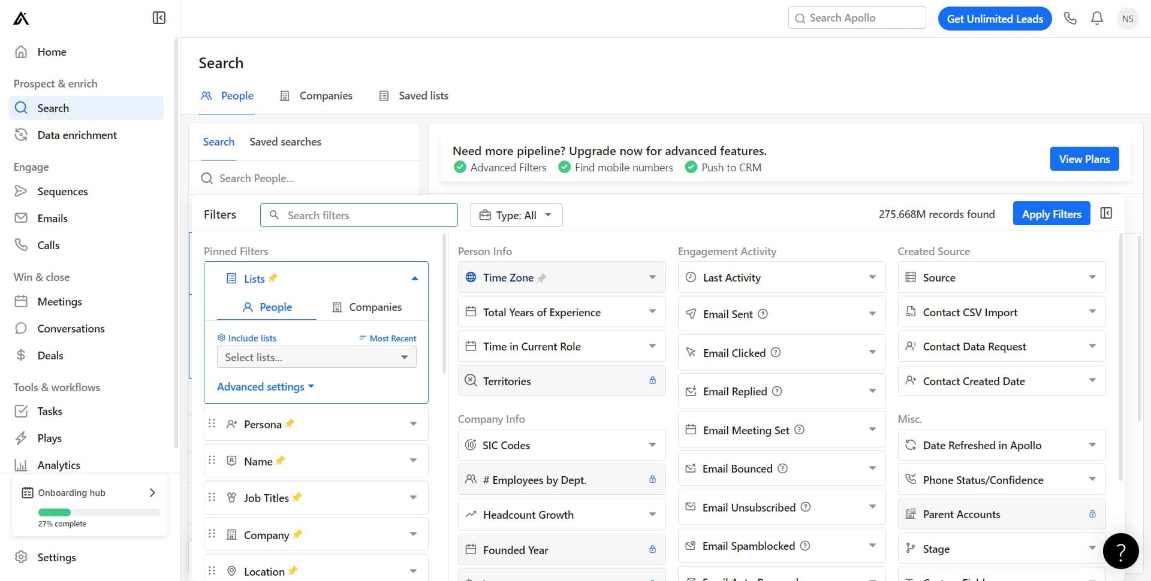Image resolution: width=1151 pixels, height=581 pixels.
Task: Collapse the left sidebar panel icon
Action: (159, 18)
